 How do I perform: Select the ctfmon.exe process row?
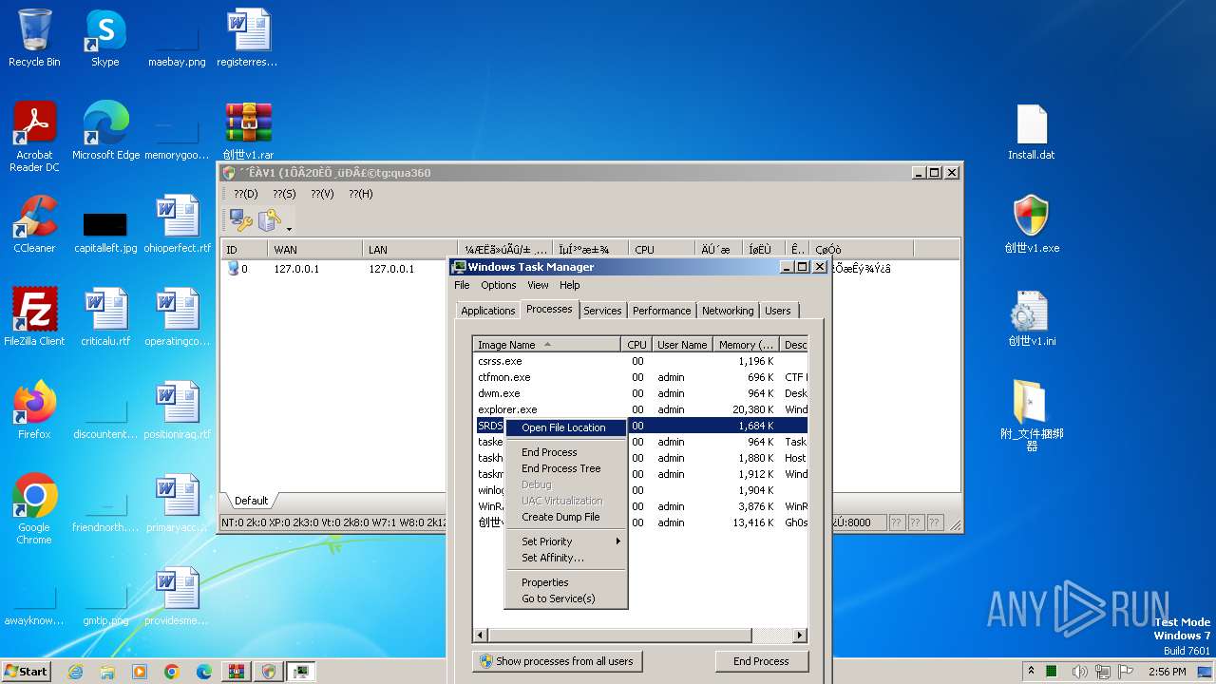click(x=640, y=377)
